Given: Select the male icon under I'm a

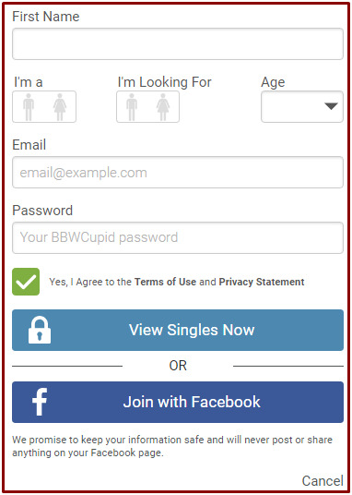Looking at the screenshot, I should (29, 107).
